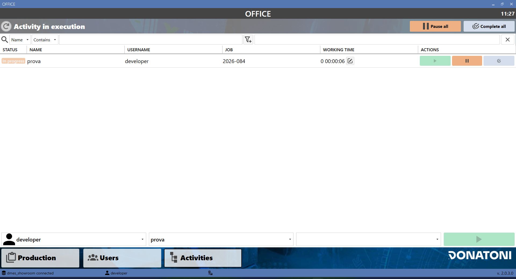The height and width of the screenshot is (279, 516).
Task: Clear the filter with the X icon
Action: click(x=507, y=40)
